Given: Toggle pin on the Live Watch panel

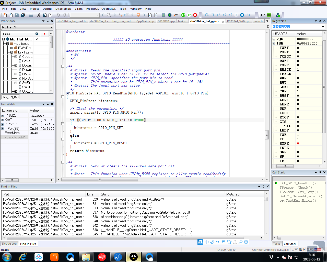Looking at the screenshot, I should pos(48,104).
